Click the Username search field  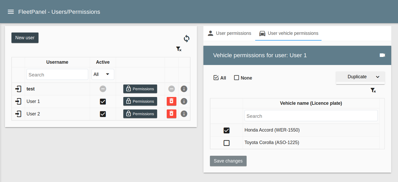57,75
